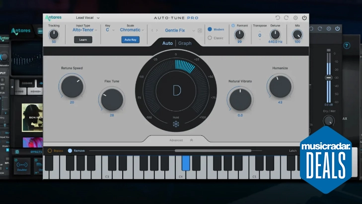Click the Natural Vibrato knob

click(240, 100)
